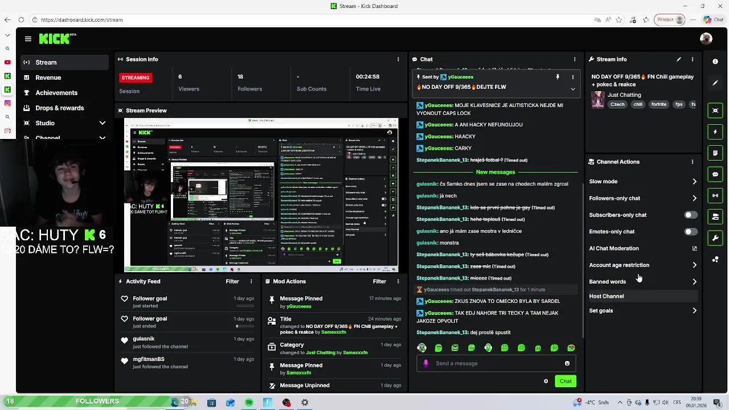Open Channel Actions three-dot menu
Viewport: 729px width, 410px height.
point(693,162)
